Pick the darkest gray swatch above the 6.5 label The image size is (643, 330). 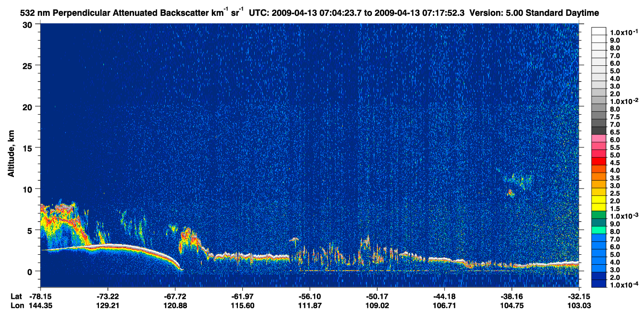click(599, 131)
